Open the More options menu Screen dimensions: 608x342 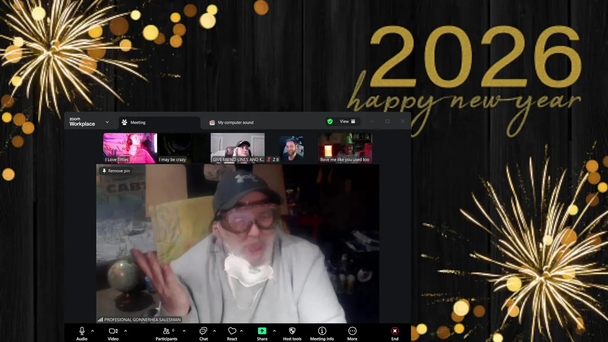[352, 333]
